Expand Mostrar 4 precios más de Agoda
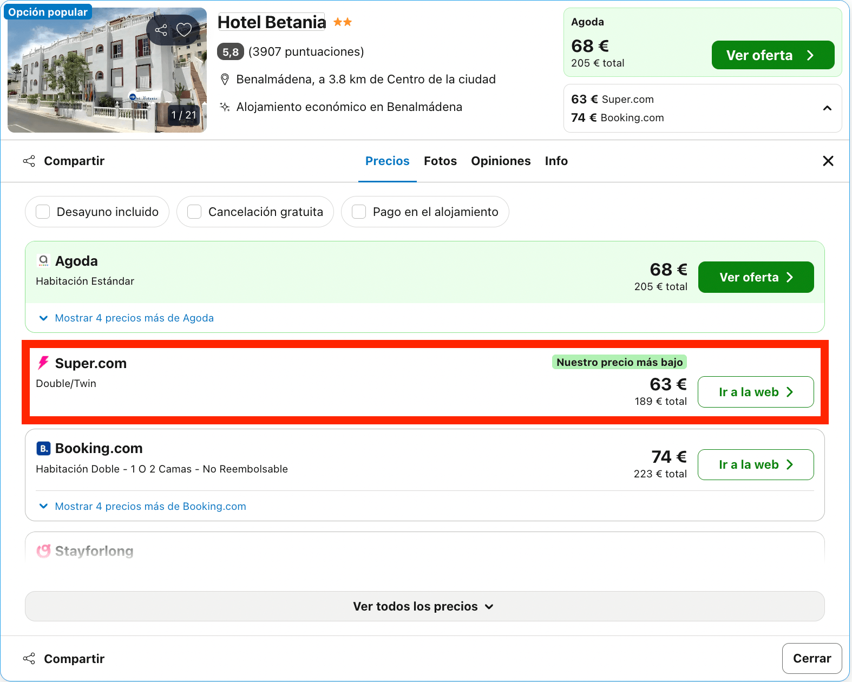 coord(126,318)
